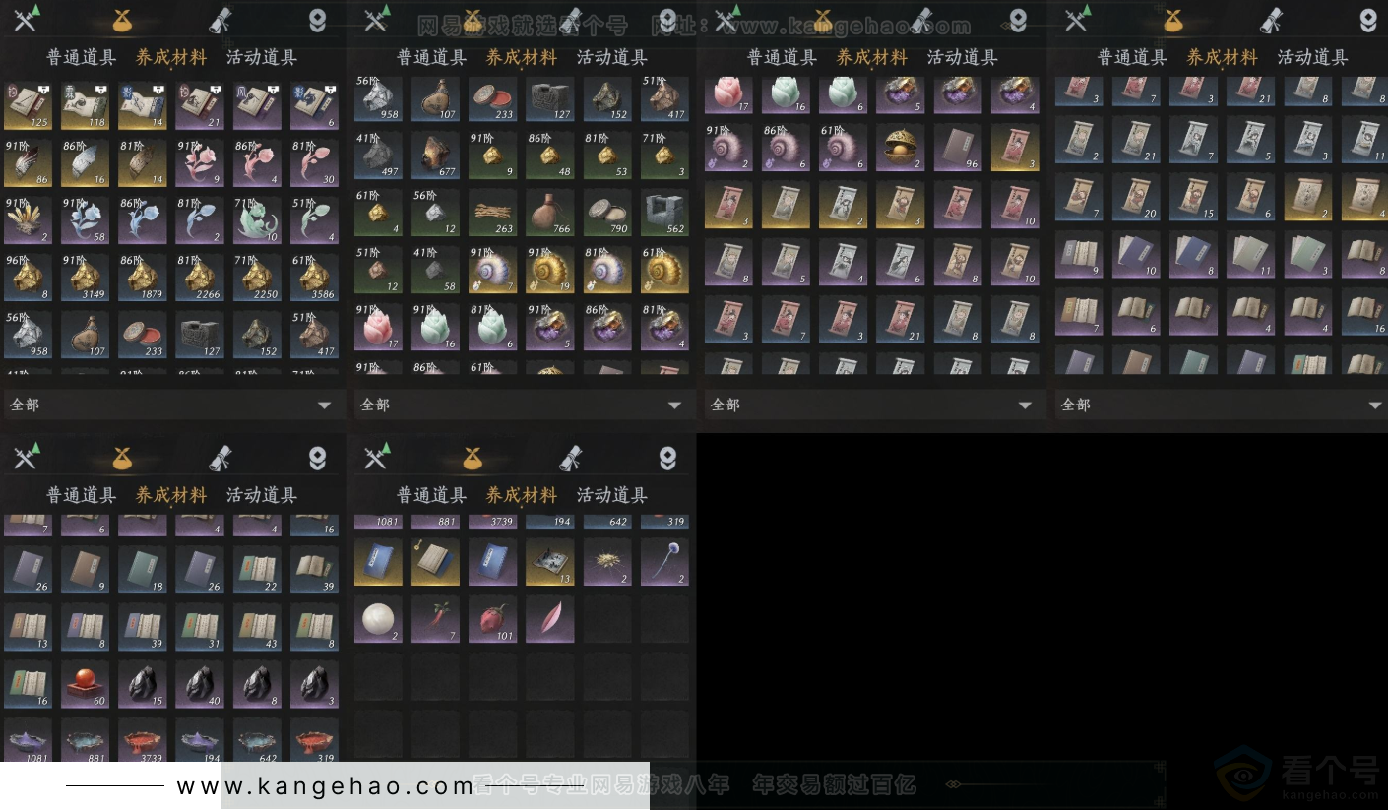Screen dimensions: 1388x810
Task: Pick the 96阶 gold ore item
Action: pos(28,277)
